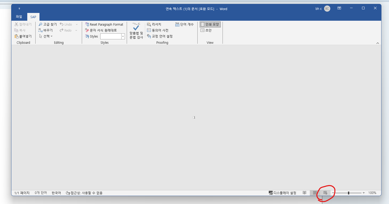Collapse the ribbon with the chevron
This screenshot has height=204, width=389.
[378, 43]
